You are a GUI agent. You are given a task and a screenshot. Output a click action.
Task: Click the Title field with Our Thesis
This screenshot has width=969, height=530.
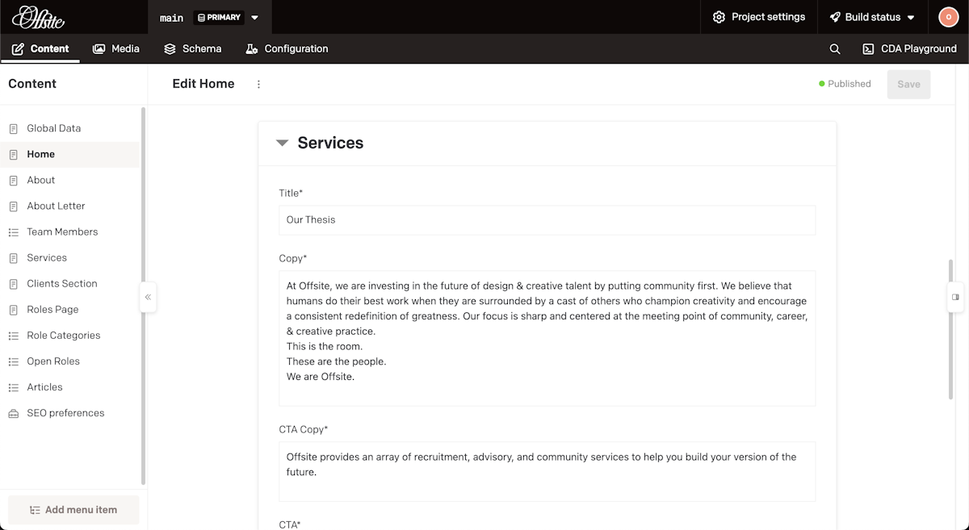click(547, 219)
